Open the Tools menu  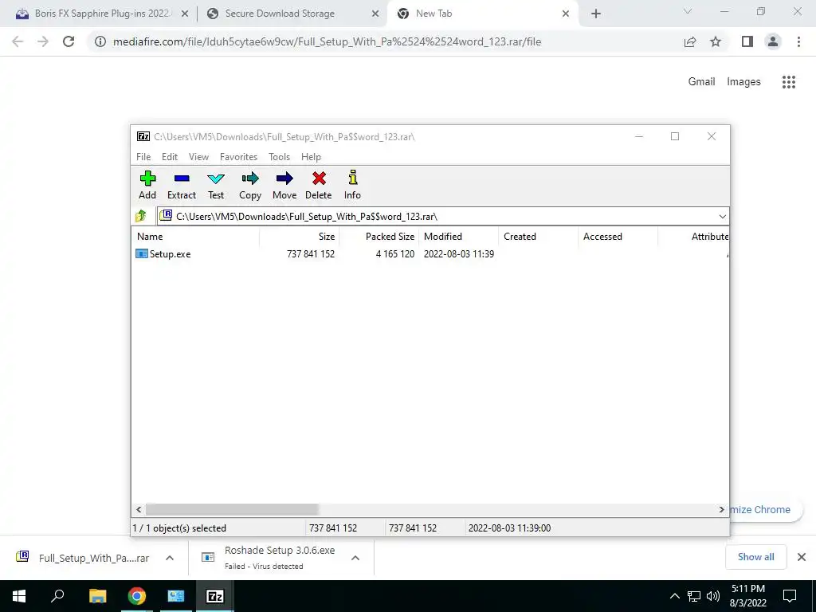click(x=280, y=157)
